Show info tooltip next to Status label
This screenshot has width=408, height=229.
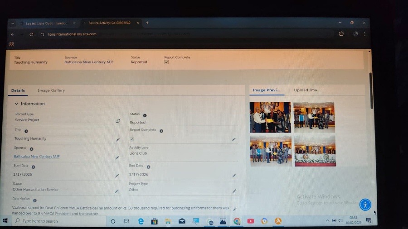(145, 115)
